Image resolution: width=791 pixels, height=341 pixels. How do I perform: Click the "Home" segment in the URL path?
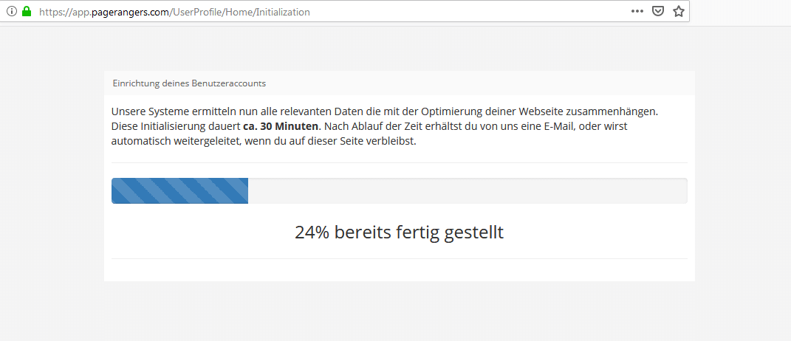pos(239,12)
